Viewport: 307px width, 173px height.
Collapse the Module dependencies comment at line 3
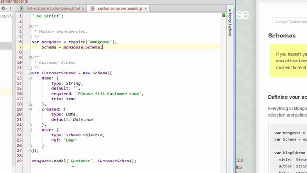(x=30, y=26)
